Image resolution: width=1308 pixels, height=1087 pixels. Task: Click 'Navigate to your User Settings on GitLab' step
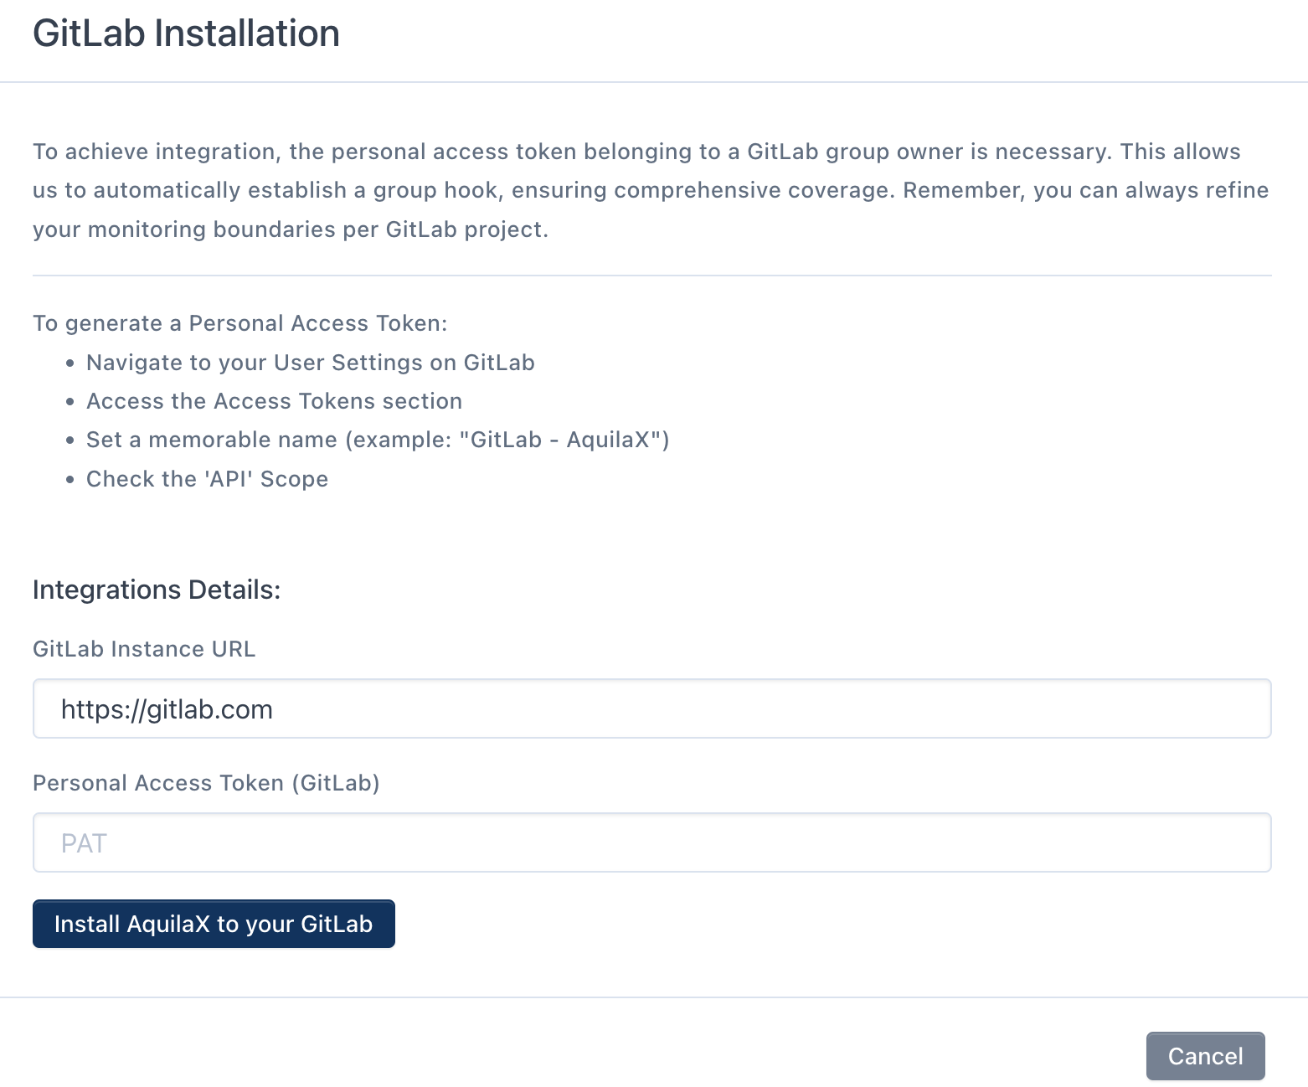[310, 363]
